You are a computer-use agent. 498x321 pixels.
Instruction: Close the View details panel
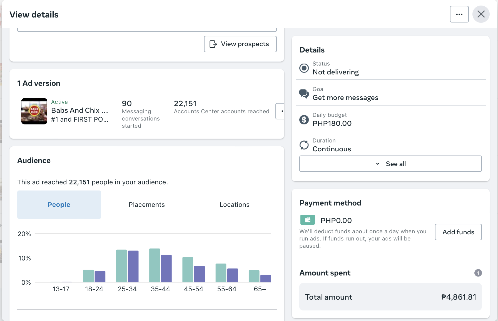(481, 14)
